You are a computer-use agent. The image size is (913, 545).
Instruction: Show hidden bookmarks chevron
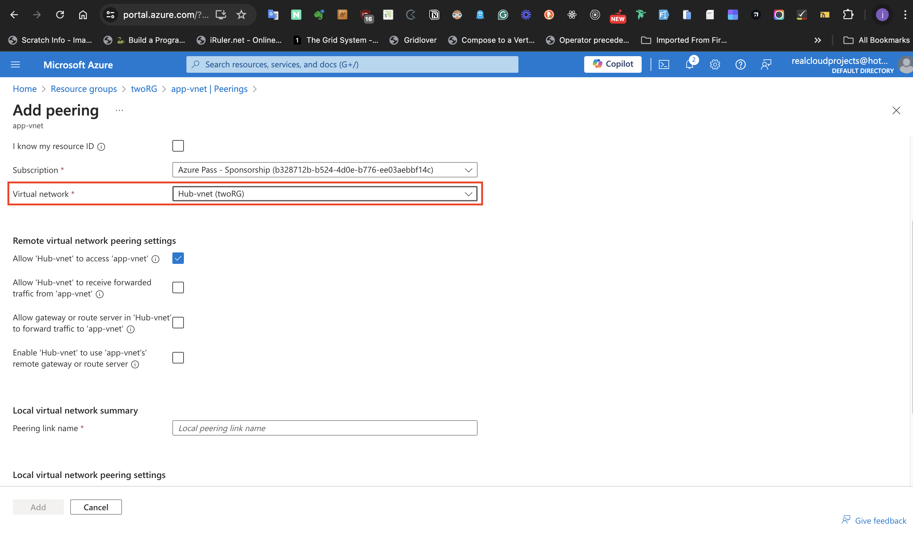coord(818,40)
